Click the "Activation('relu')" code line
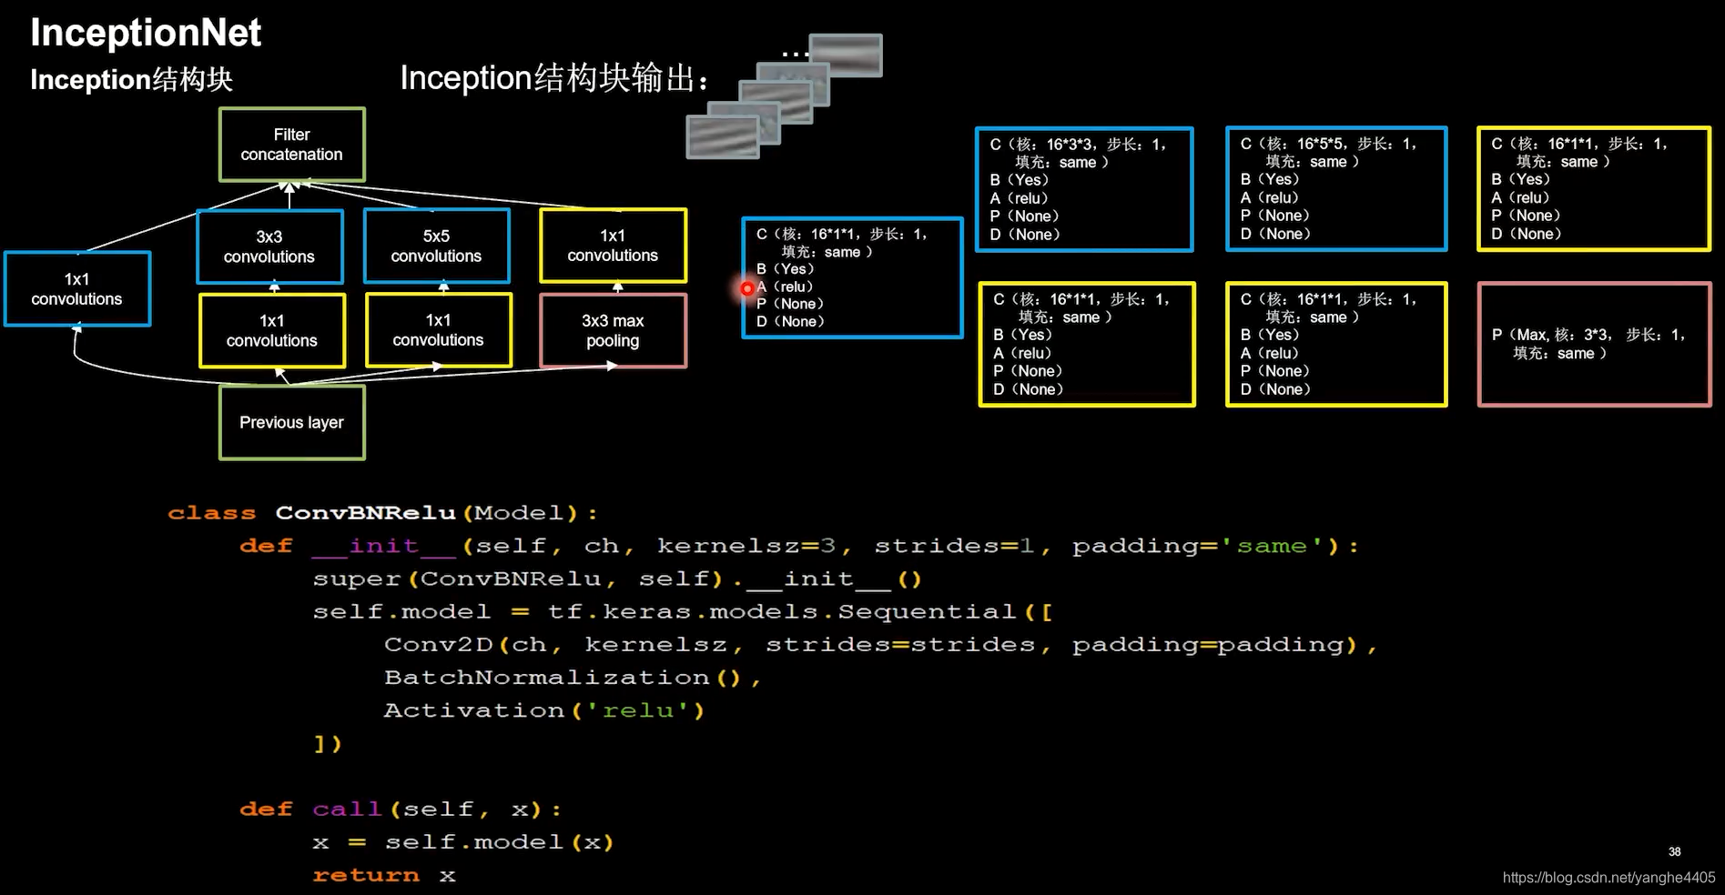1725x895 pixels. (544, 710)
